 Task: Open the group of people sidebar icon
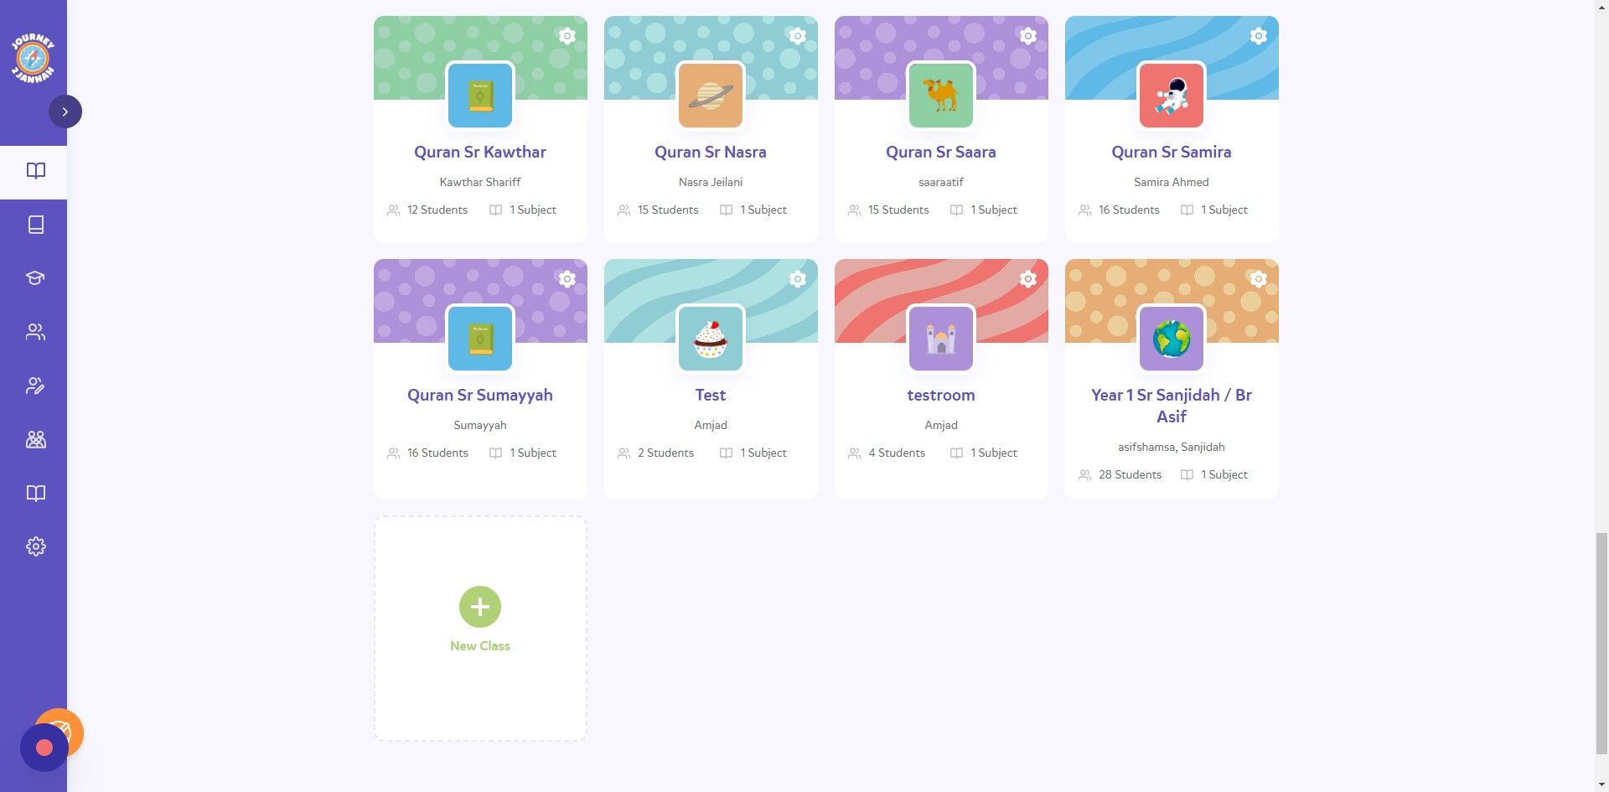click(x=35, y=439)
